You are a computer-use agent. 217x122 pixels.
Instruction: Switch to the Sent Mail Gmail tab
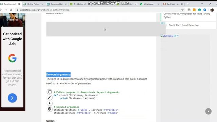(173, 4)
